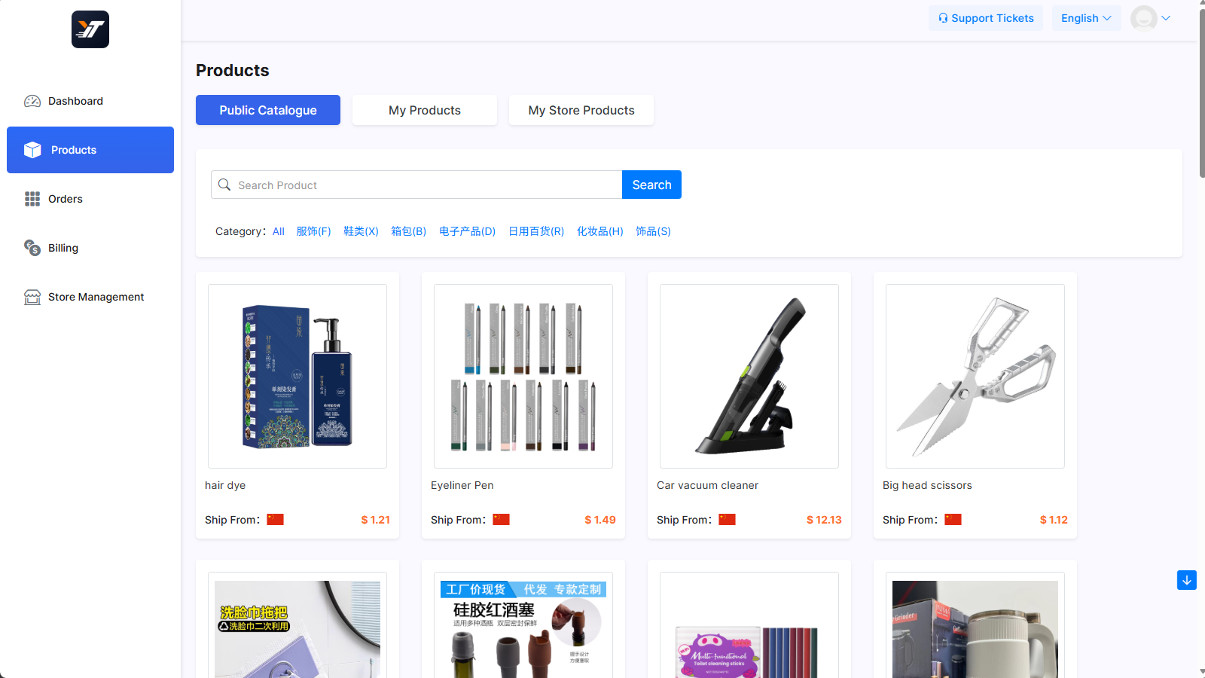This screenshot has width=1205, height=678.
Task: Switch to the My Products tab
Action: (425, 110)
